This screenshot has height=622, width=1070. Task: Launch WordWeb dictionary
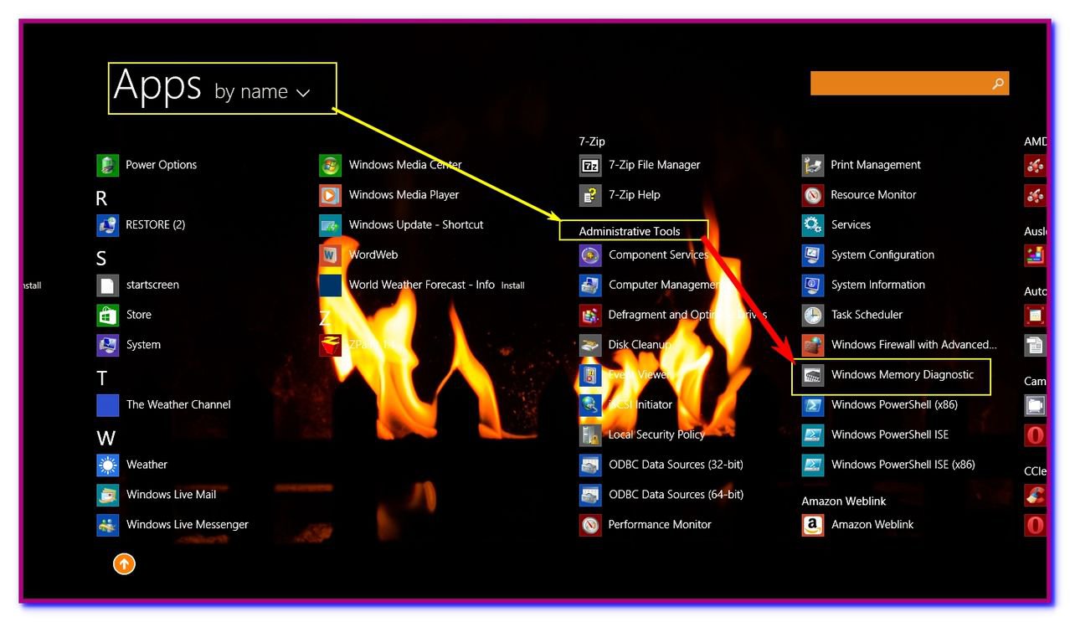pyautogui.click(x=359, y=254)
